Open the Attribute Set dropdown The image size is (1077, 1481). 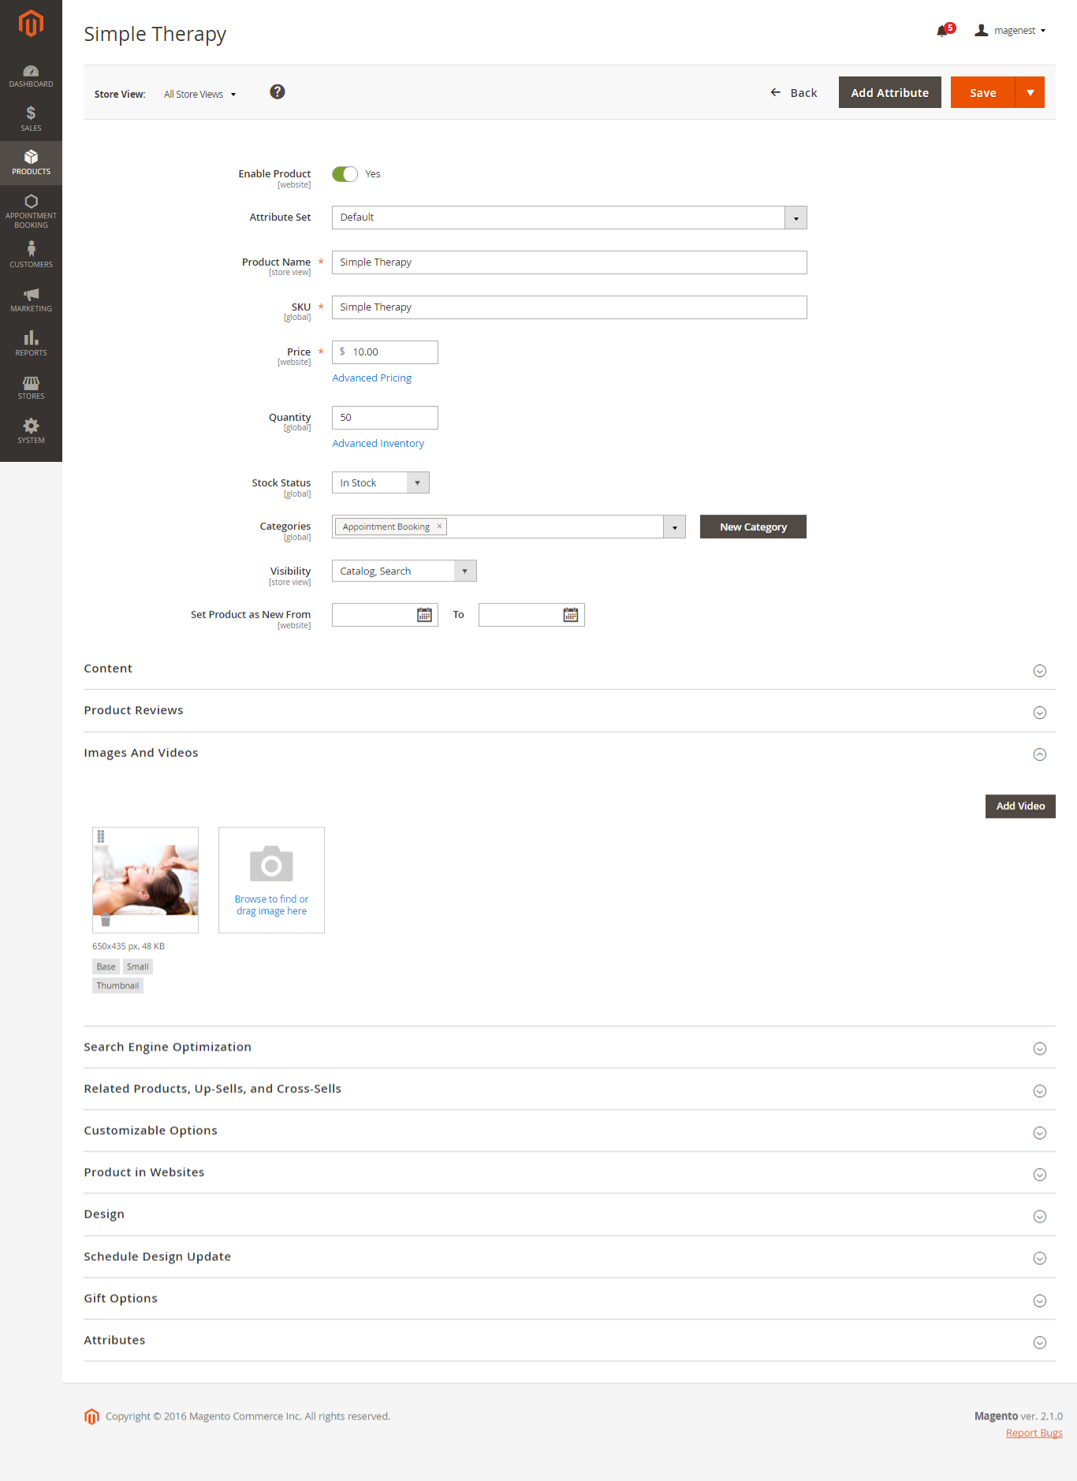pos(796,218)
